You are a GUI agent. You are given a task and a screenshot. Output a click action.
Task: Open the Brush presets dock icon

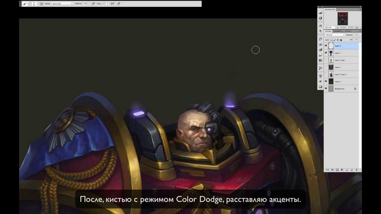[x=321, y=76]
